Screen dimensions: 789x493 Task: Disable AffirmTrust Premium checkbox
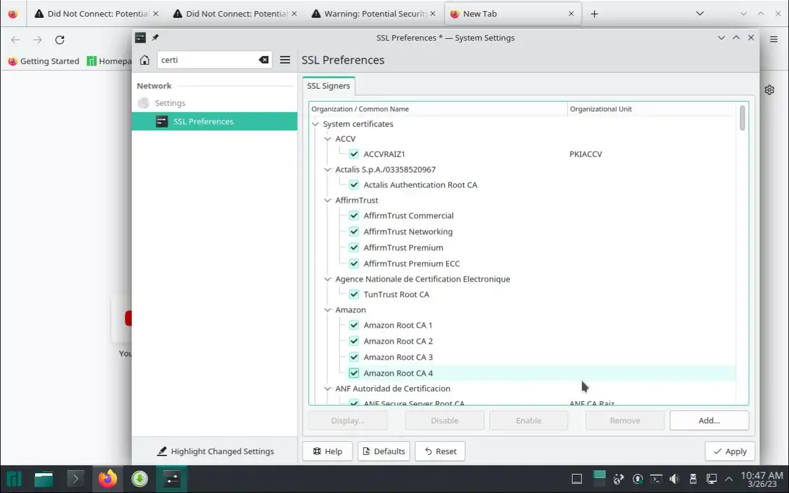pos(354,248)
